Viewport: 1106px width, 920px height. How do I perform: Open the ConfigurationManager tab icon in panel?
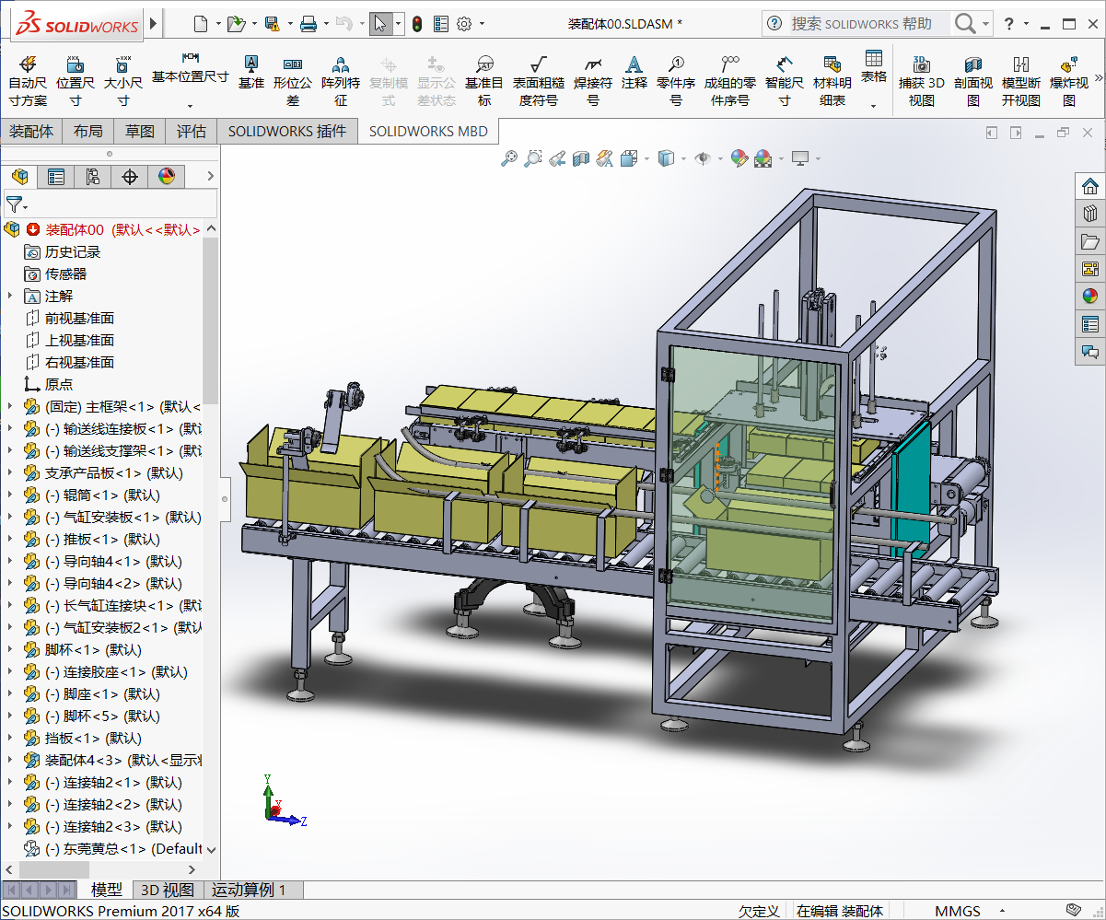point(92,177)
